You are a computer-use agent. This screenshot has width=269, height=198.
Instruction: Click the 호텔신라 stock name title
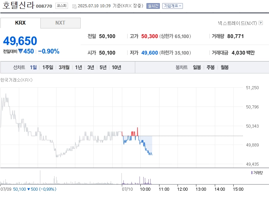(18, 5)
